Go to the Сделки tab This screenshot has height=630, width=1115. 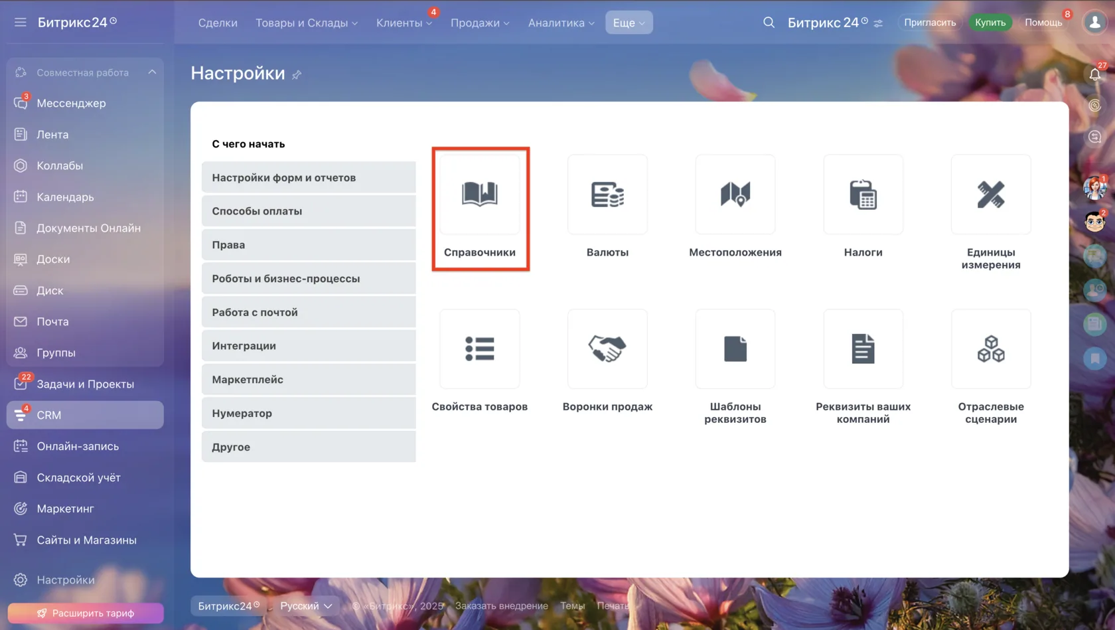218,23
